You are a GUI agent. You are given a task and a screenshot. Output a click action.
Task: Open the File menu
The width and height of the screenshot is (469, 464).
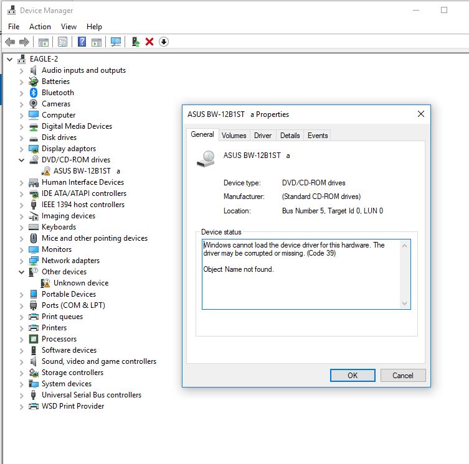[x=14, y=27]
